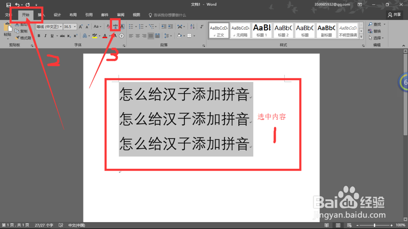Click the bullets list icon
The image size is (408, 229).
(x=131, y=26)
